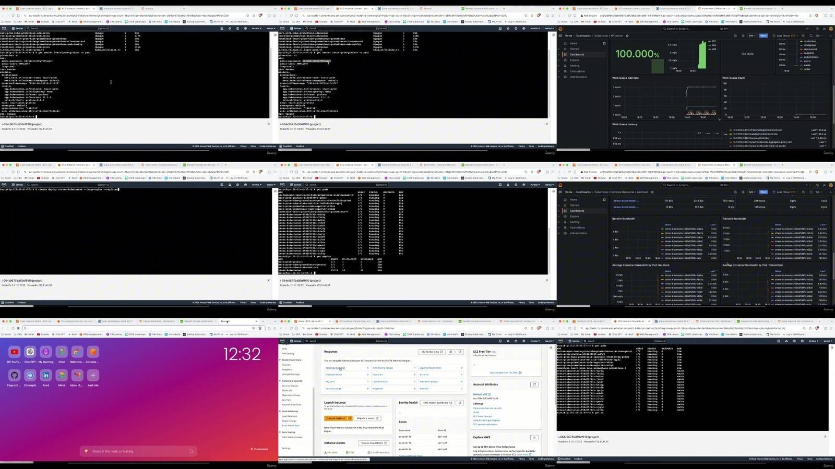Open Home in Grafana API server window
The height and width of the screenshot is (469, 835).
click(x=574, y=43)
